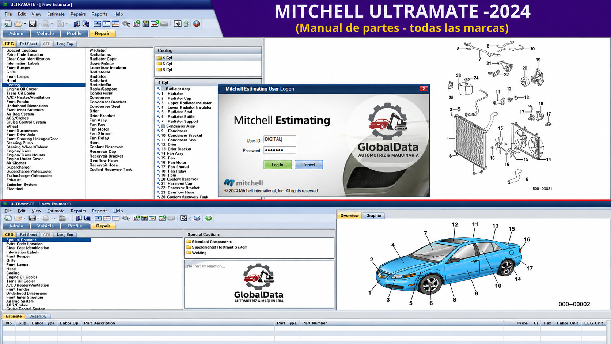Open the Repairs menu in the lower window
Image resolution: width=611 pixels, height=344 pixels.
pos(78,211)
